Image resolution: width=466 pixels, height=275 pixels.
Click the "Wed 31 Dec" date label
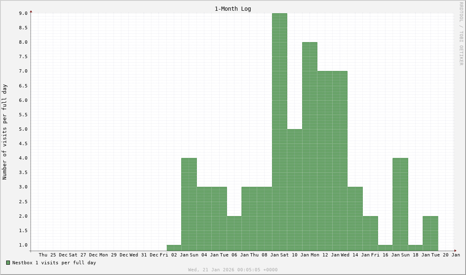click(x=144, y=255)
